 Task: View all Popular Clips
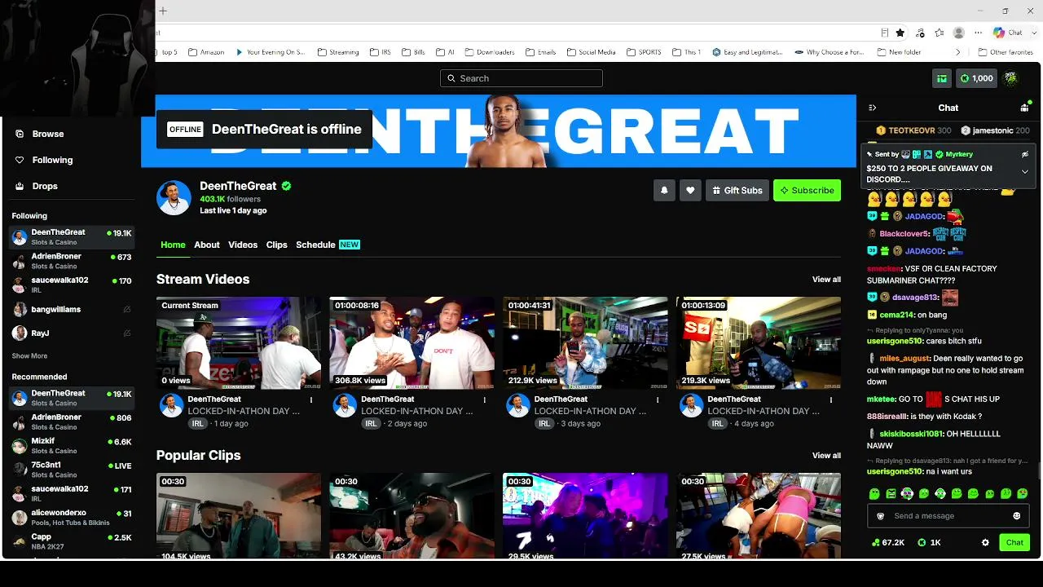[826, 456]
